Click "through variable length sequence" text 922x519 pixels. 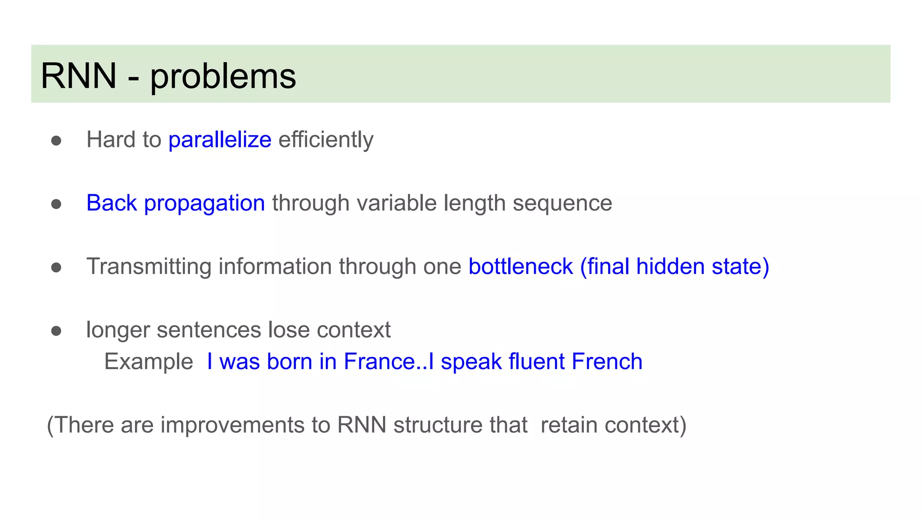click(x=442, y=203)
